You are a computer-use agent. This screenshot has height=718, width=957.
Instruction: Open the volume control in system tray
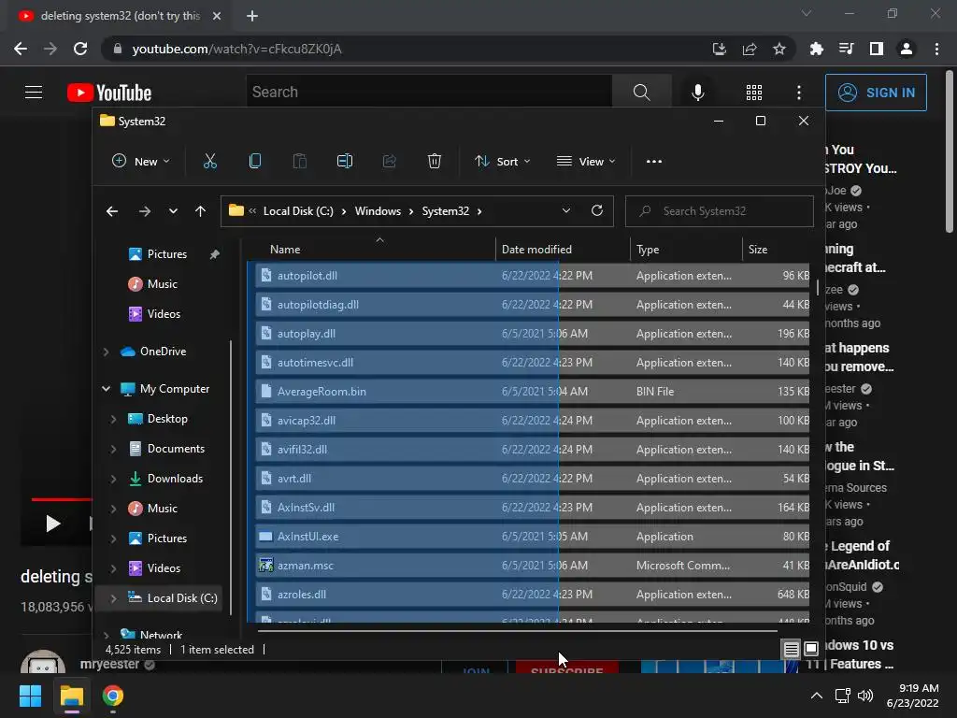[x=865, y=696]
